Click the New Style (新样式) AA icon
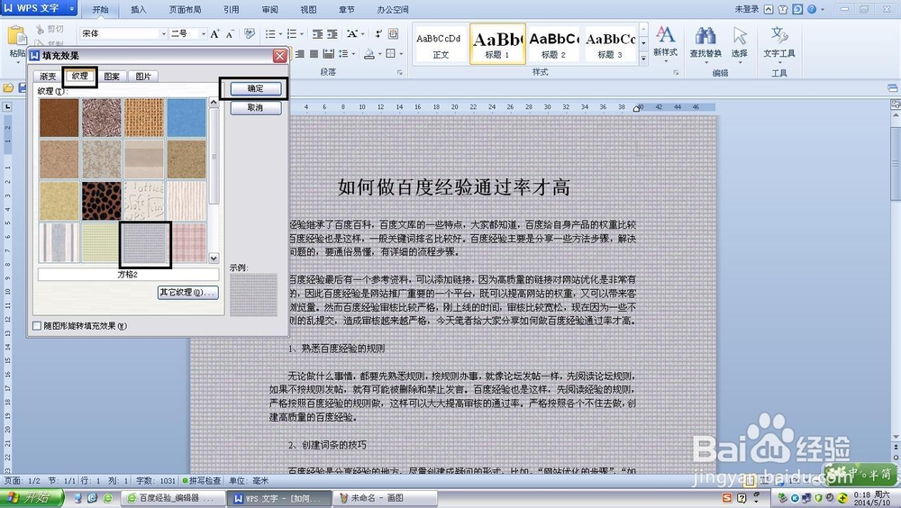The height and width of the screenshot is (508, 901). tap(666, 34)
